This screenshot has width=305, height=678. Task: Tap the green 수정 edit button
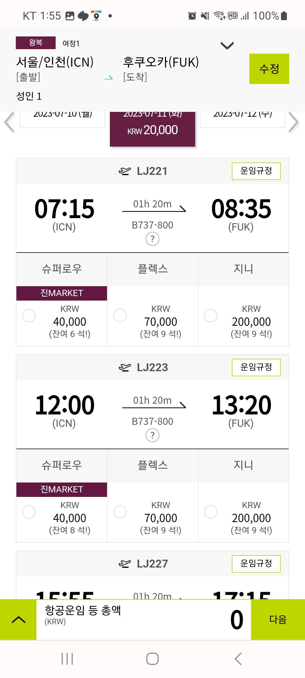tap(269, 69)
